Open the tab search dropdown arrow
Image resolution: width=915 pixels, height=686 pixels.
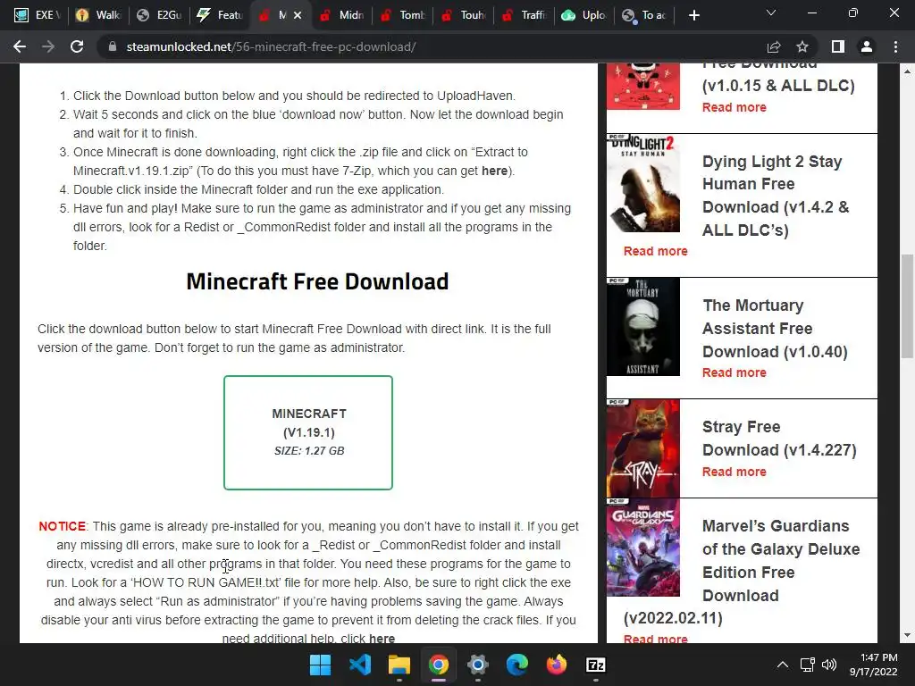771,13
